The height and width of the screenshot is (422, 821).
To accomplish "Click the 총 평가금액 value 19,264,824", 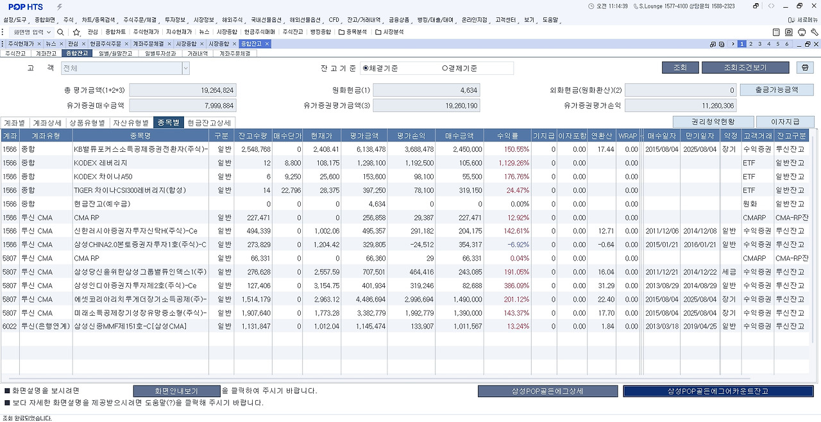I will (x=183, y=91).
